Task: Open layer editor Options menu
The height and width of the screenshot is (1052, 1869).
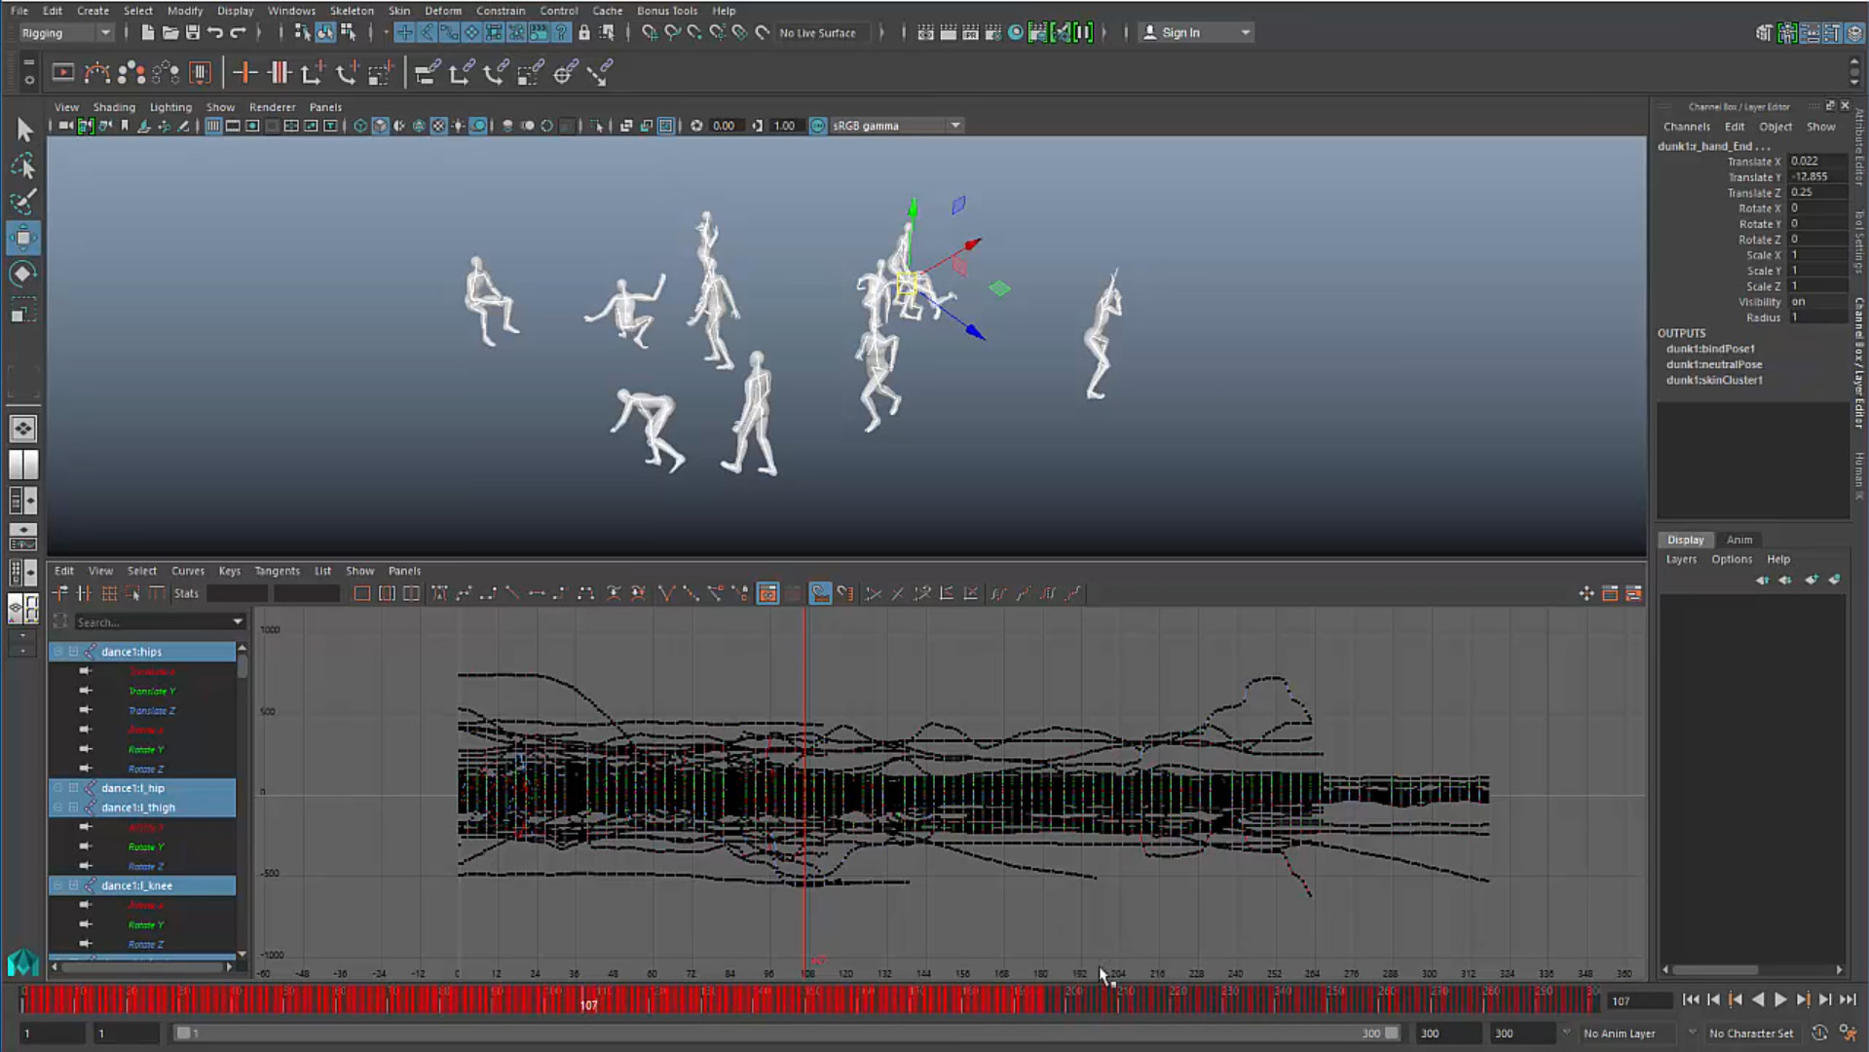Action: click(1731, 559)
